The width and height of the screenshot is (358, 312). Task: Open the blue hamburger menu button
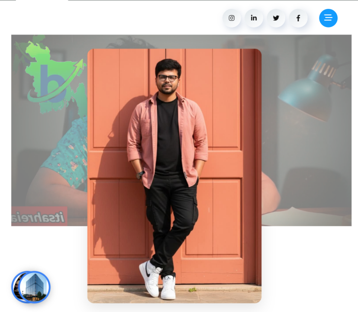[328, 18]
